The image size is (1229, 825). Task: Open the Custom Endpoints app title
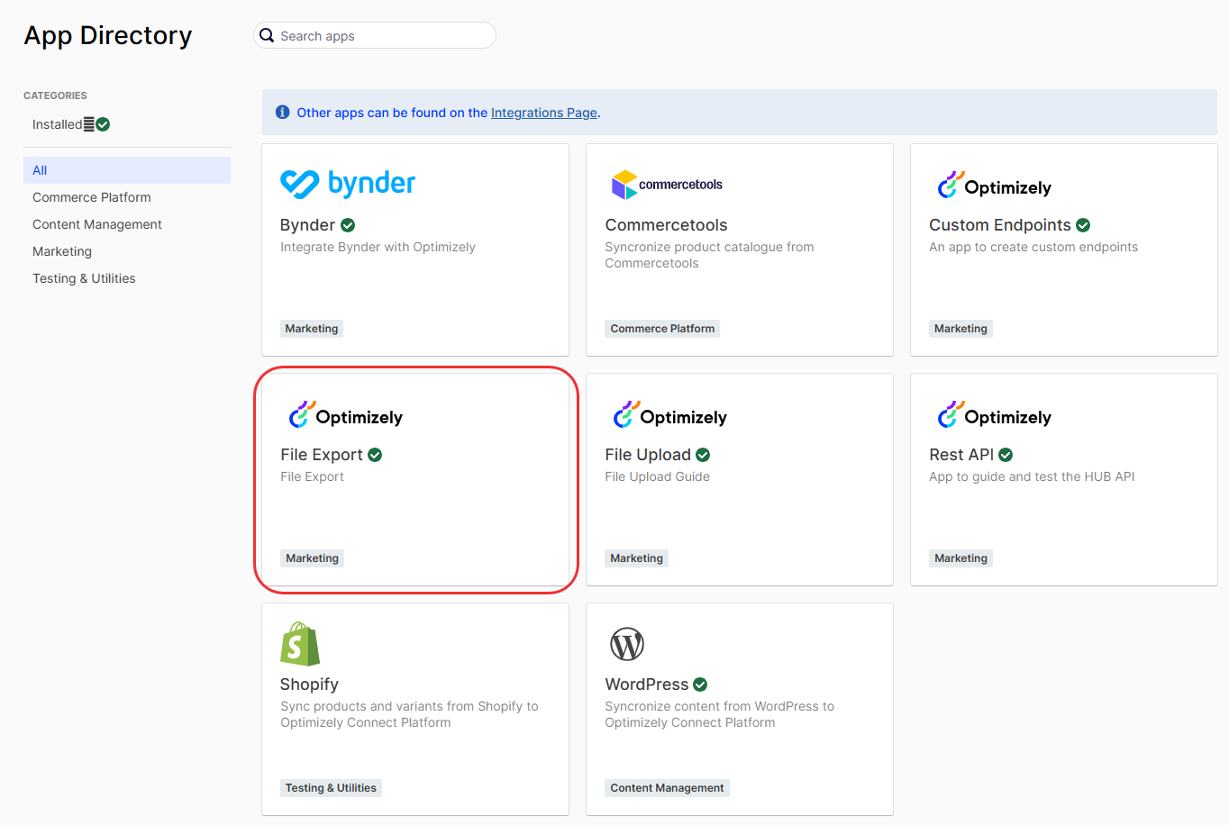pos(1000,225)
